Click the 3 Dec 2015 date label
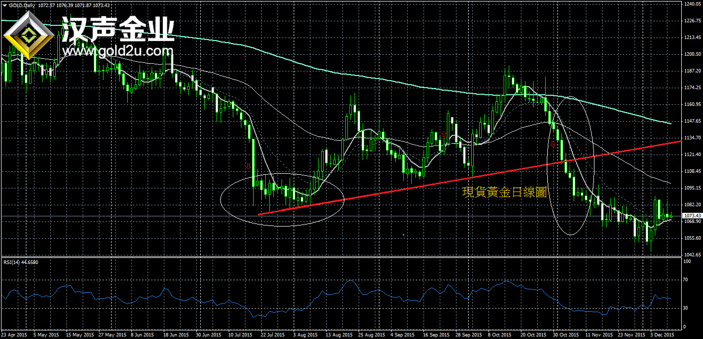 [x=662, y=335]
